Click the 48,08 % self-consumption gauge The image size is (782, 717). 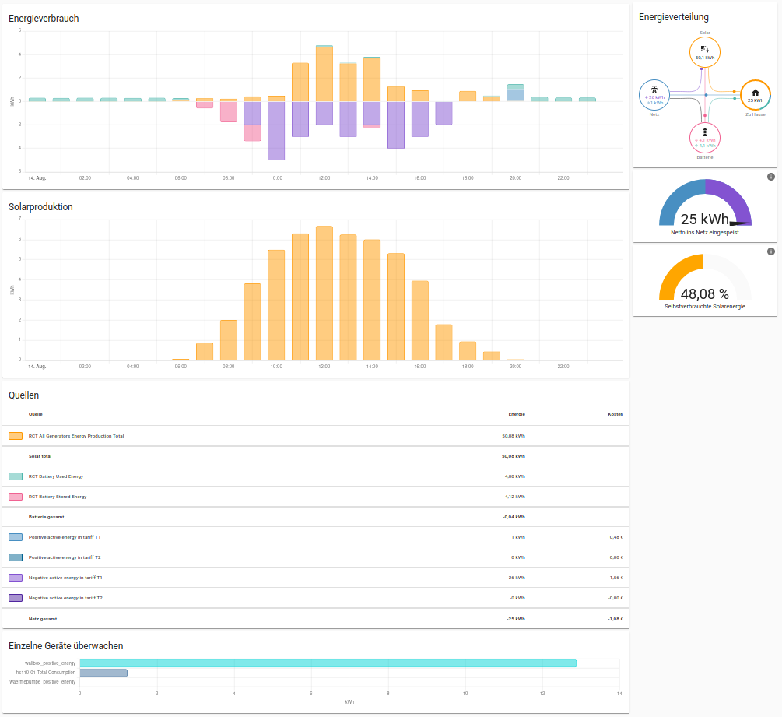(704, 282)
